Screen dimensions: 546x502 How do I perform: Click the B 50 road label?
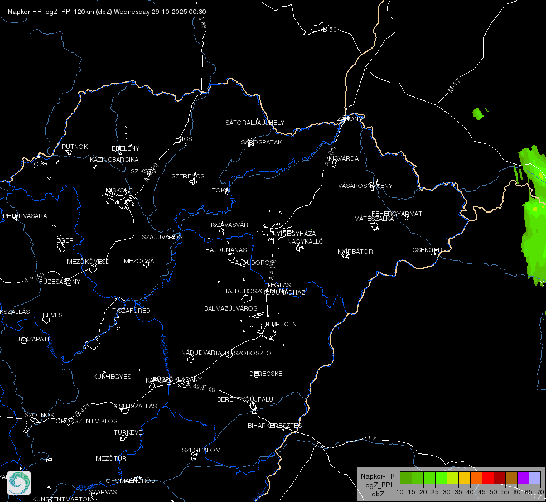pyautogui.click(x=330, y=30)
